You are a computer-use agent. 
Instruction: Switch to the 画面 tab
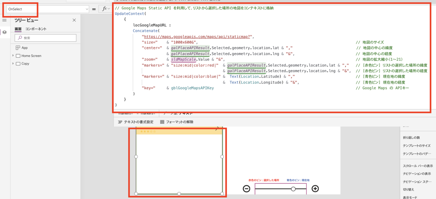[x=18, y=29]
